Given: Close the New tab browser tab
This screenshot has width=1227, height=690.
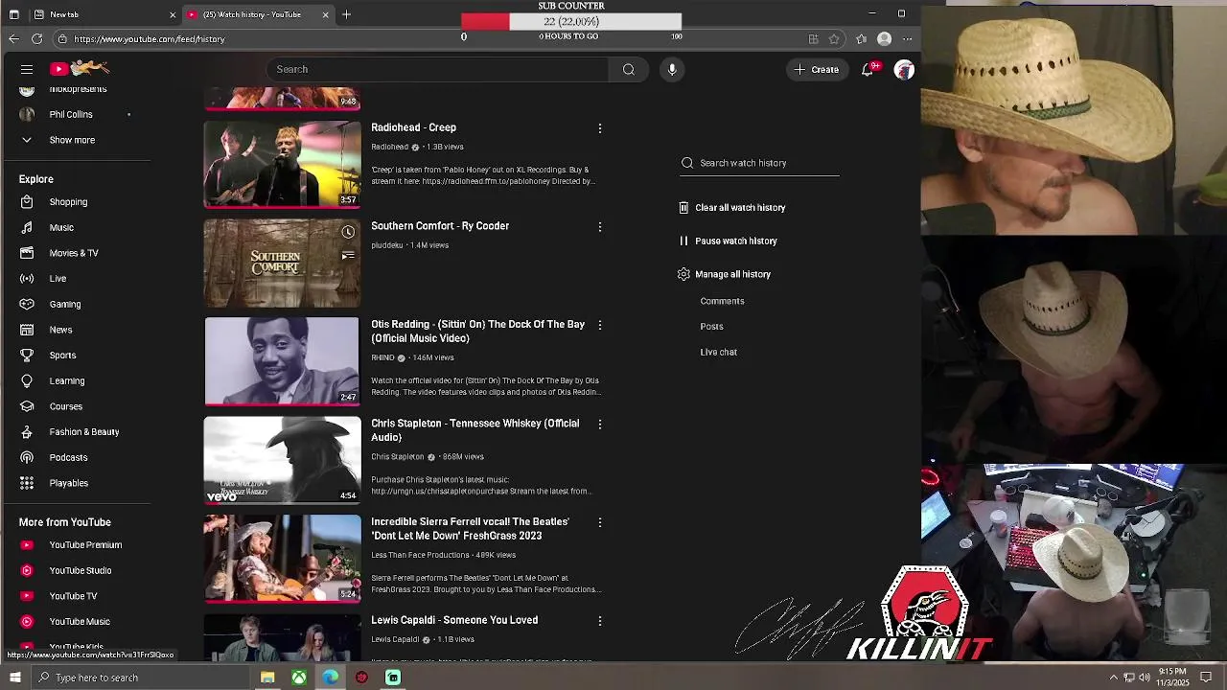Looking at the screenshot, I should point(173,14).
